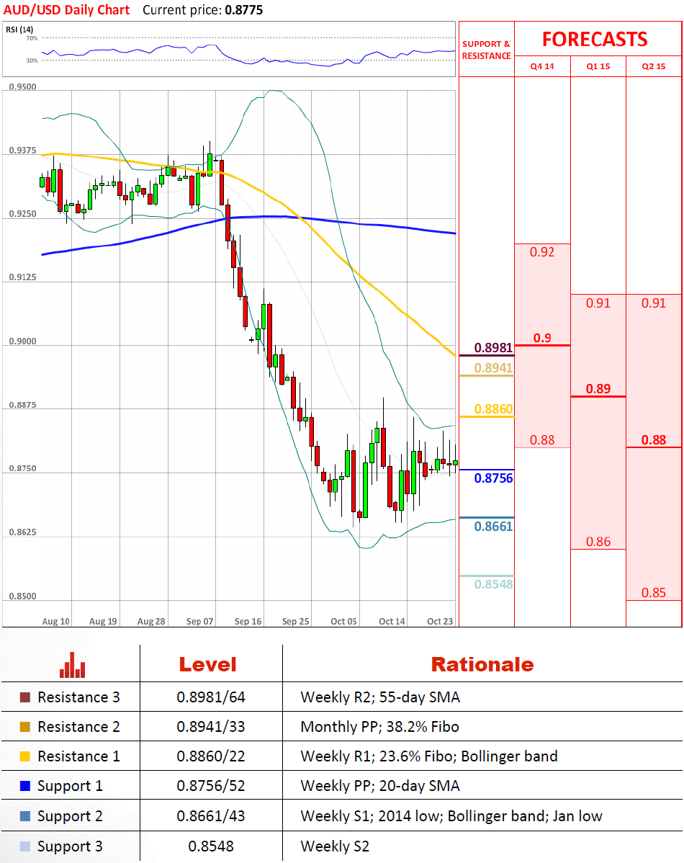The image size is (684, 863).
Task: Click the Sep 07 date axis label
Action: 199,622
